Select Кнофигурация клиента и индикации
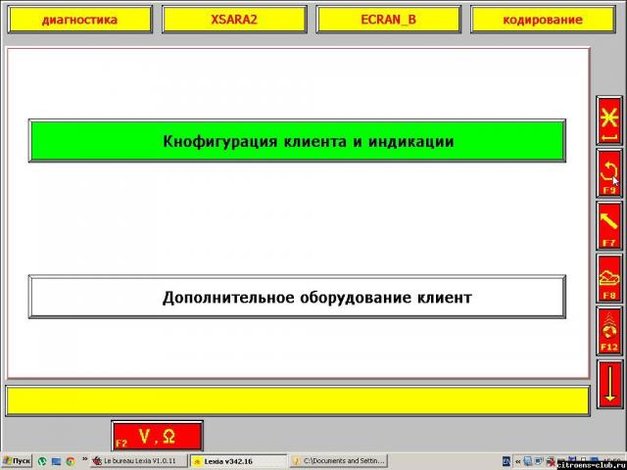This screenshot has width=627, height=470. [297, 141]
